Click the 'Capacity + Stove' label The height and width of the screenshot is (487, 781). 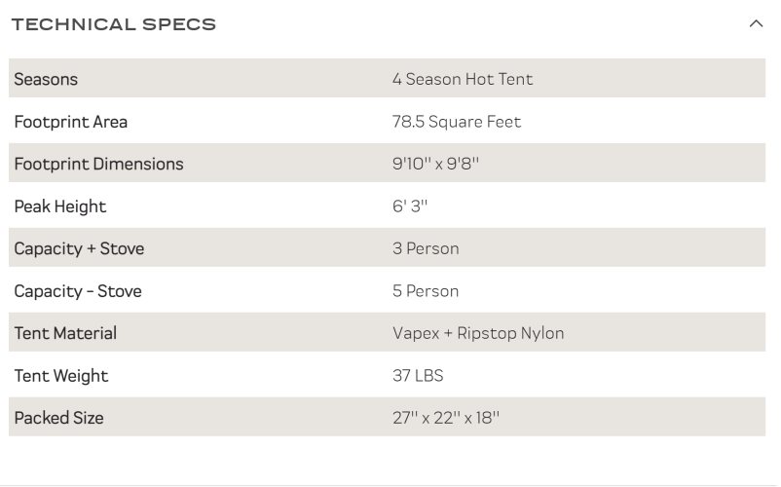click(79, 248)
